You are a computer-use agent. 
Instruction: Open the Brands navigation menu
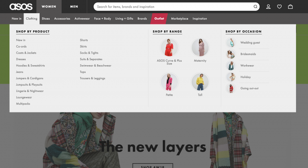pyautogui.click(x=142, y=19)
